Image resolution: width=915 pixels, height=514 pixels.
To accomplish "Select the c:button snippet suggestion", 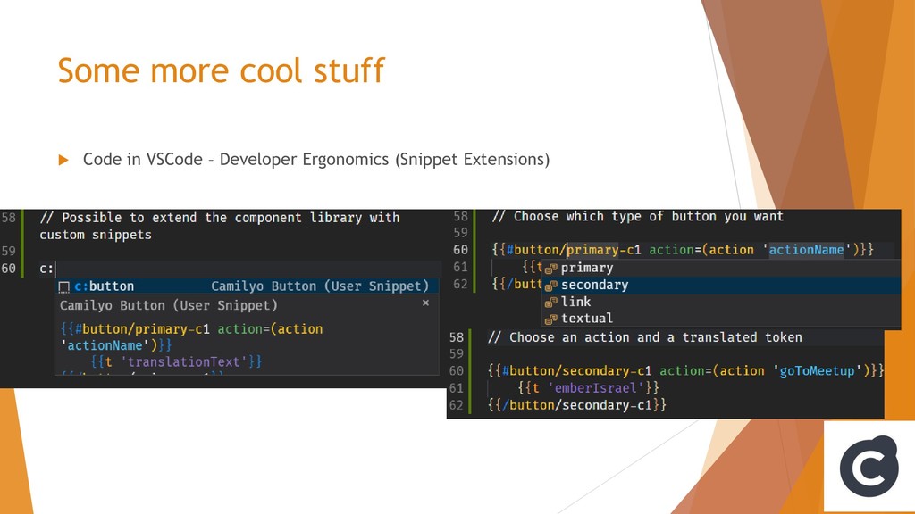I will pyautogui.click(x=248, y=286).
